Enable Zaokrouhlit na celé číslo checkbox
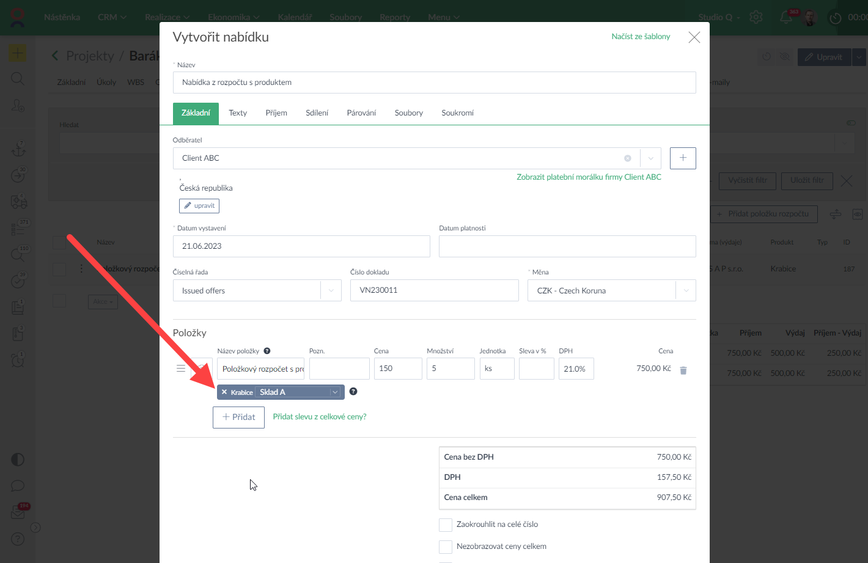 [446, 524]
